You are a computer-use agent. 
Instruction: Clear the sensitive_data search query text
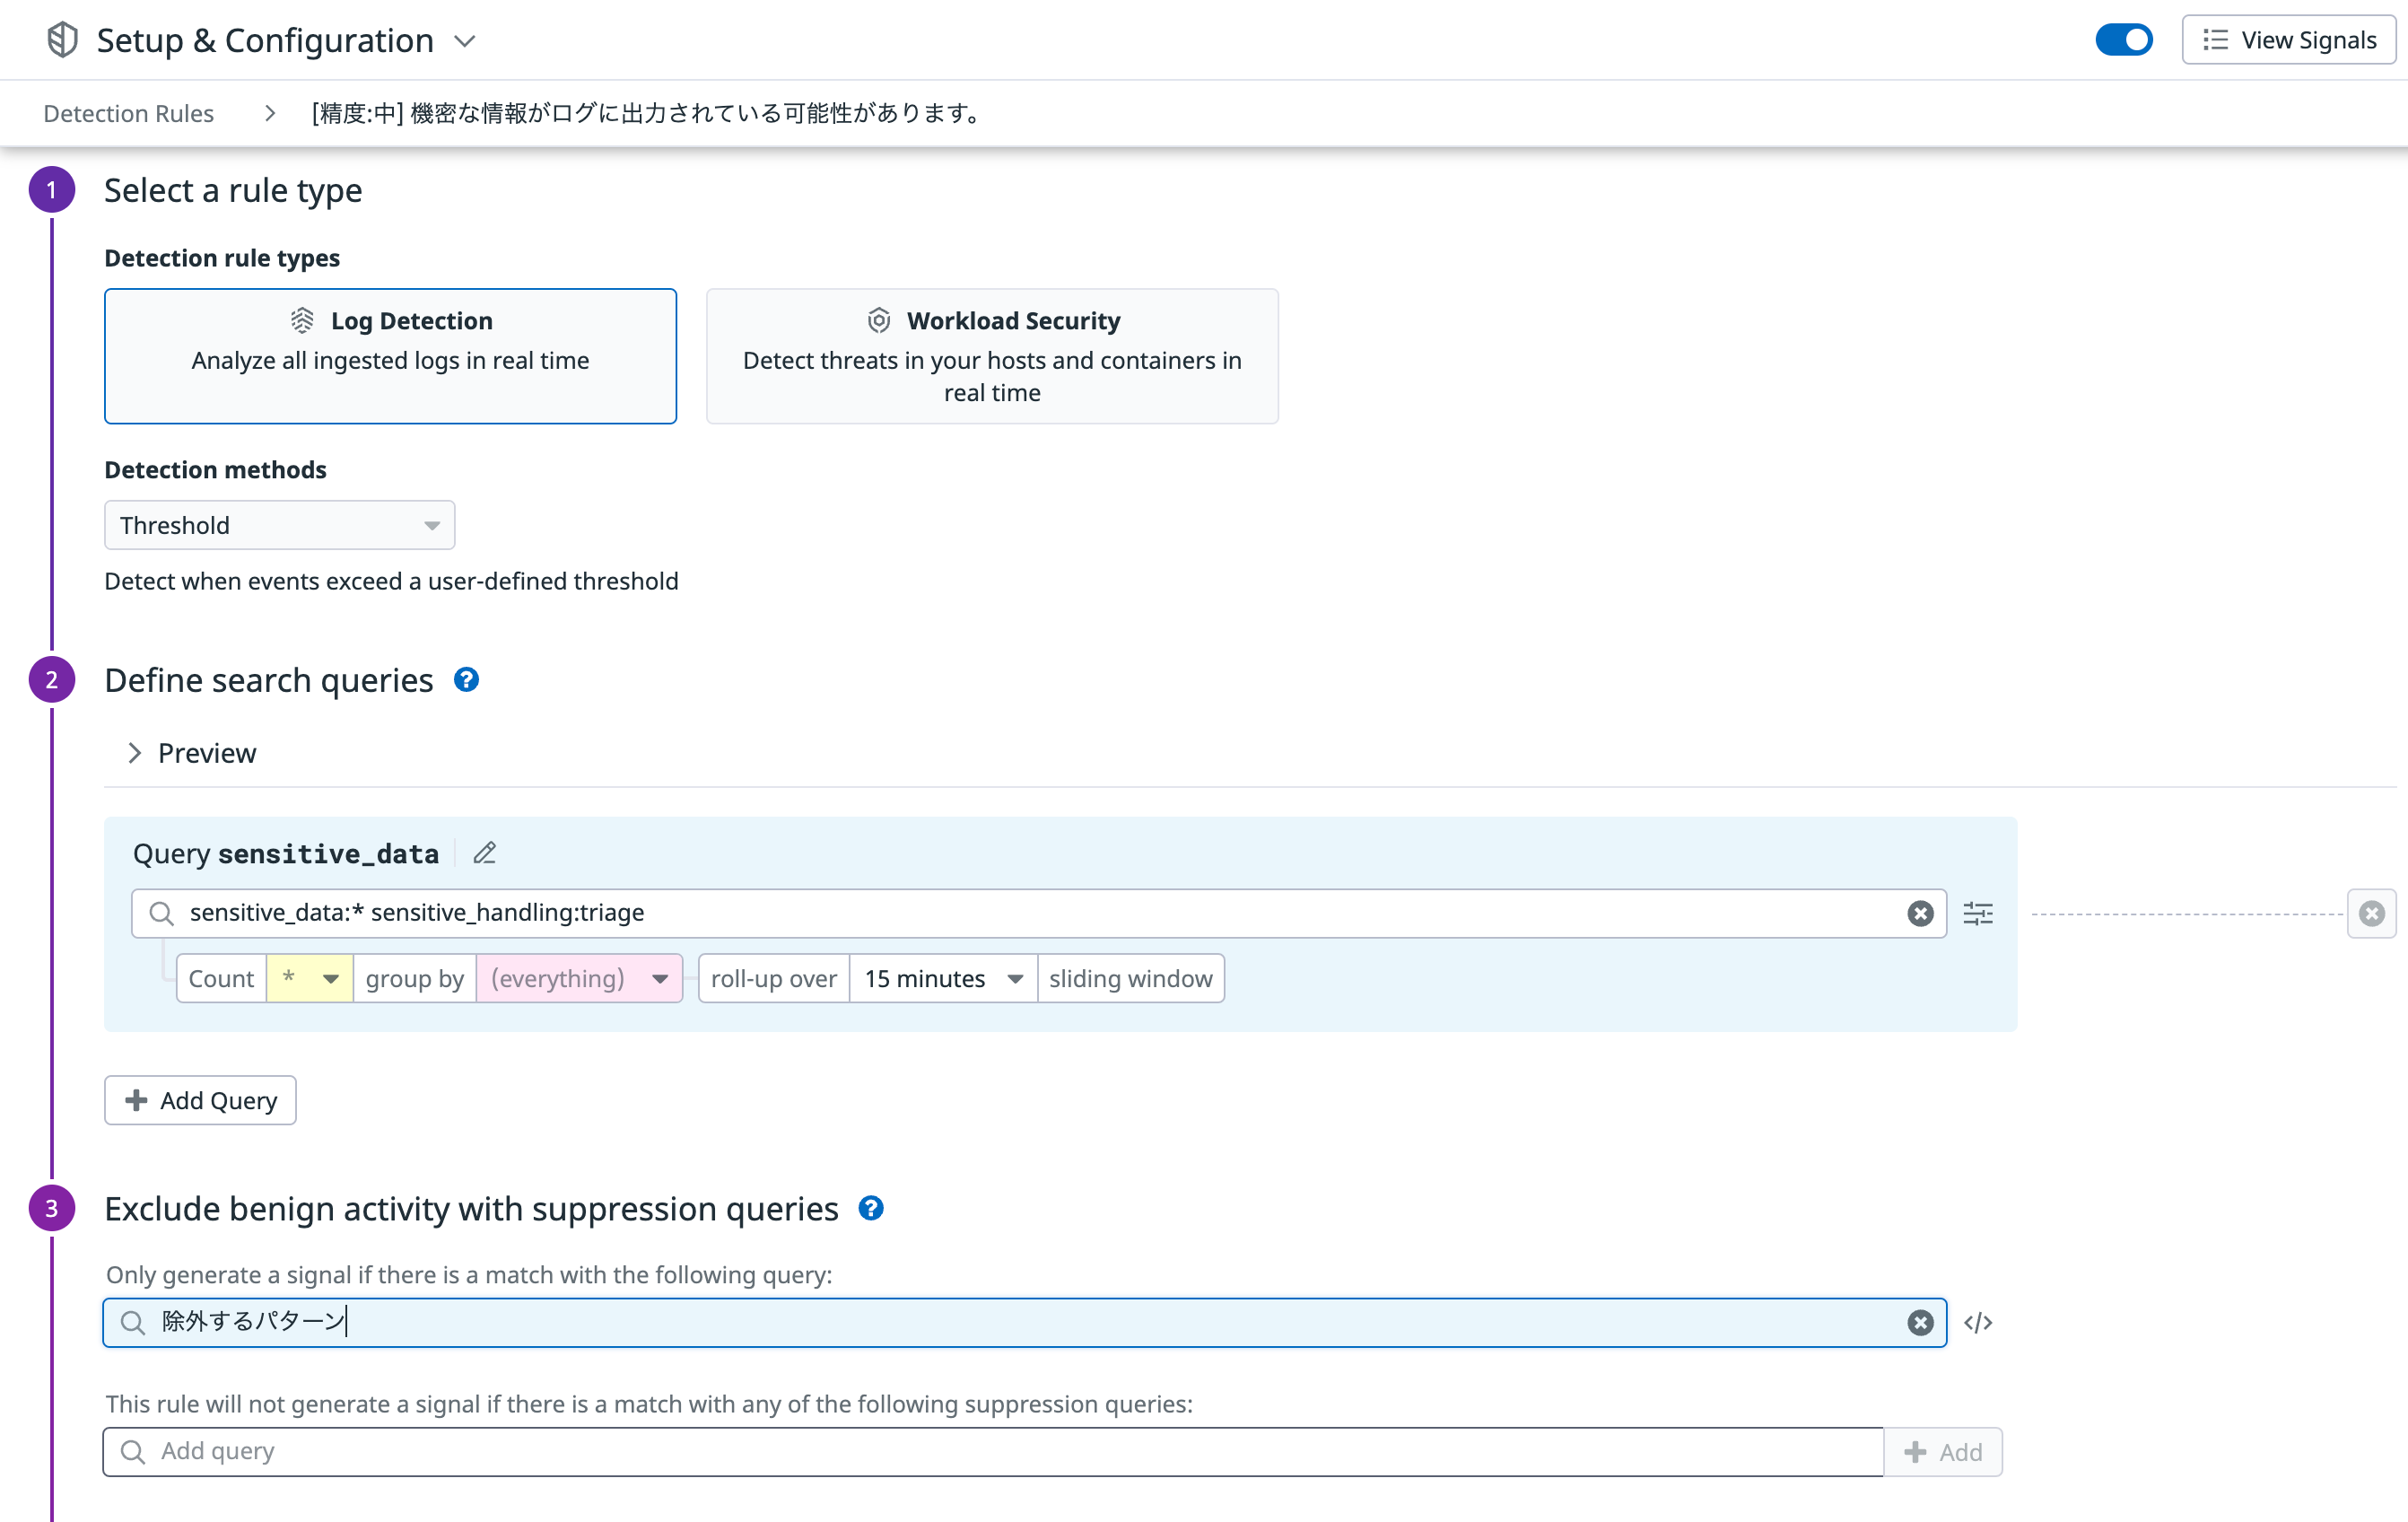[x=1919, y=913]
